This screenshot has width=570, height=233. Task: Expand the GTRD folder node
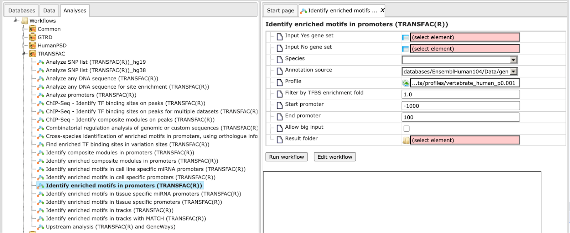[x=24, y=37]
